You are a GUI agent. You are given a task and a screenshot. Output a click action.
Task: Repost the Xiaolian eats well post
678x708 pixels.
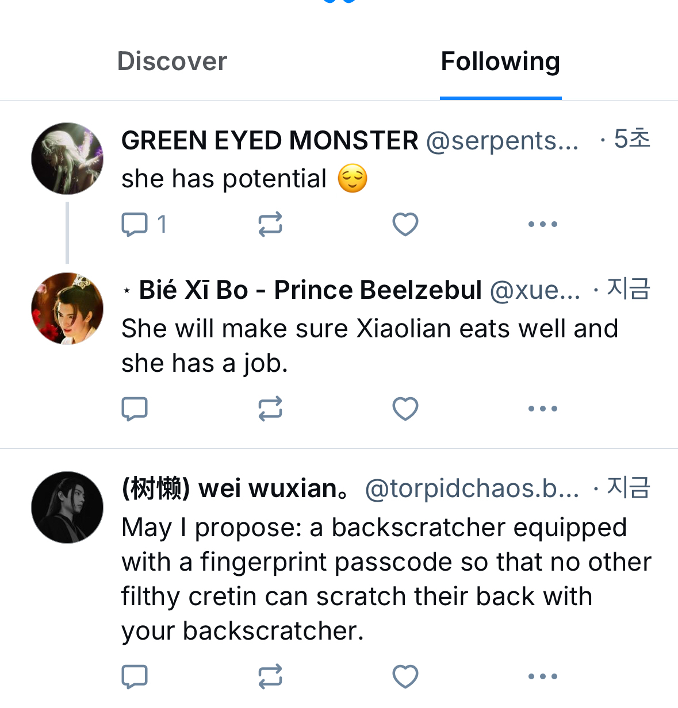click(270, 409)
